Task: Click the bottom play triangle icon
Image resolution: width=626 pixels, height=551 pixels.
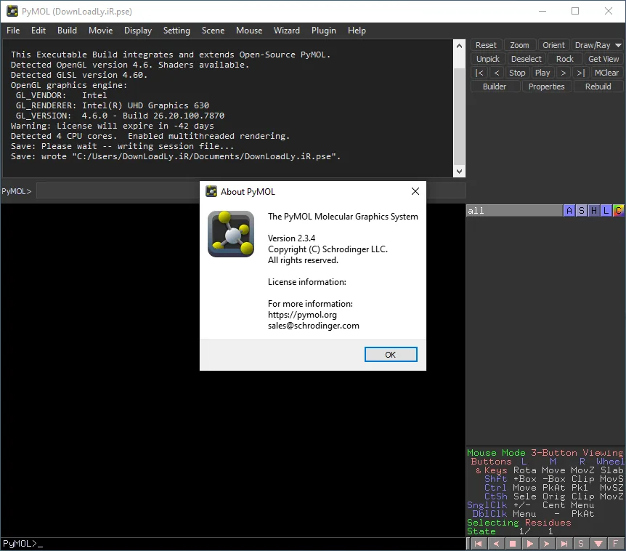Action: 530,544
